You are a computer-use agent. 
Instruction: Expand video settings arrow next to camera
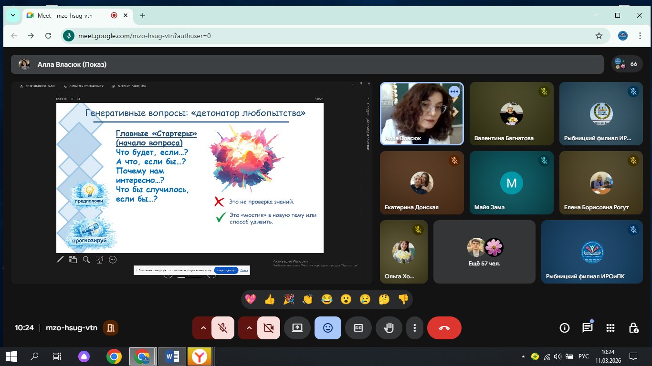click(249, 328)
